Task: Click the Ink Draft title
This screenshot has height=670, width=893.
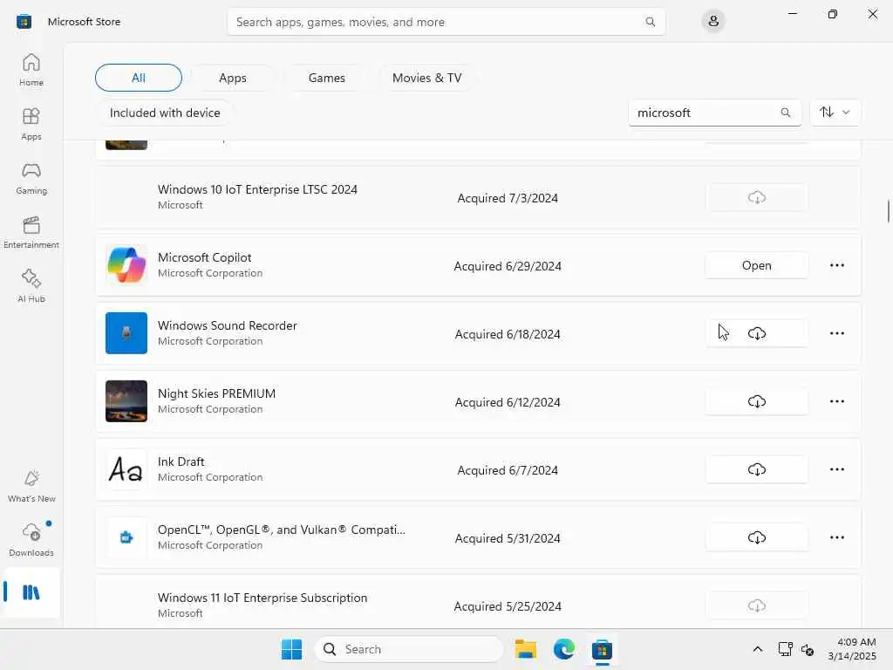Action: click(x=181, y=461)
